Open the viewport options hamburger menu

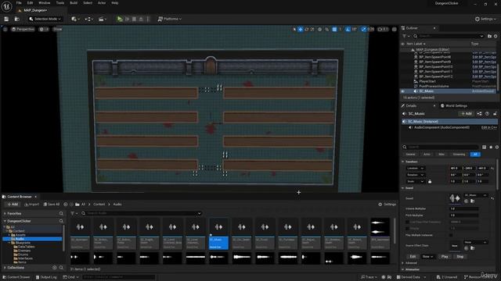(x=5, y=29)
